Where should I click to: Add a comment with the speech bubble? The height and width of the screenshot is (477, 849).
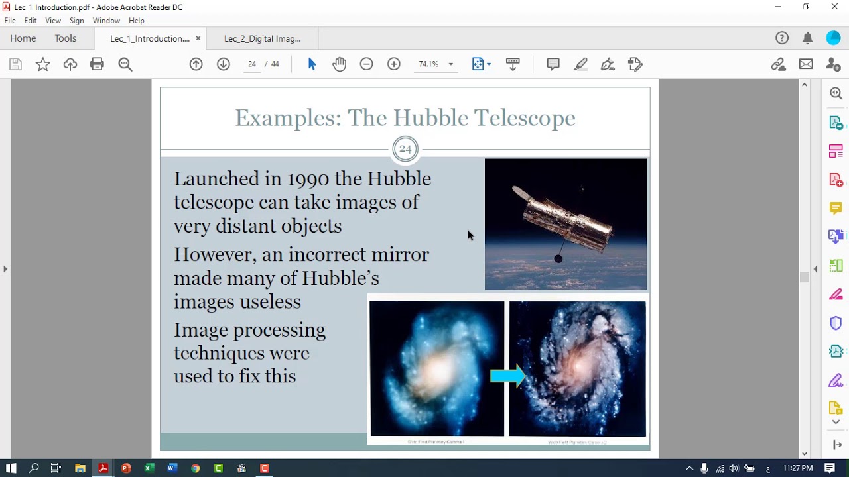click(553, 64)
